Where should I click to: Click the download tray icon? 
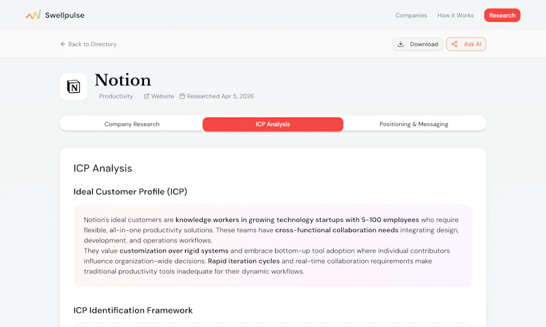[x=401, y=44]
